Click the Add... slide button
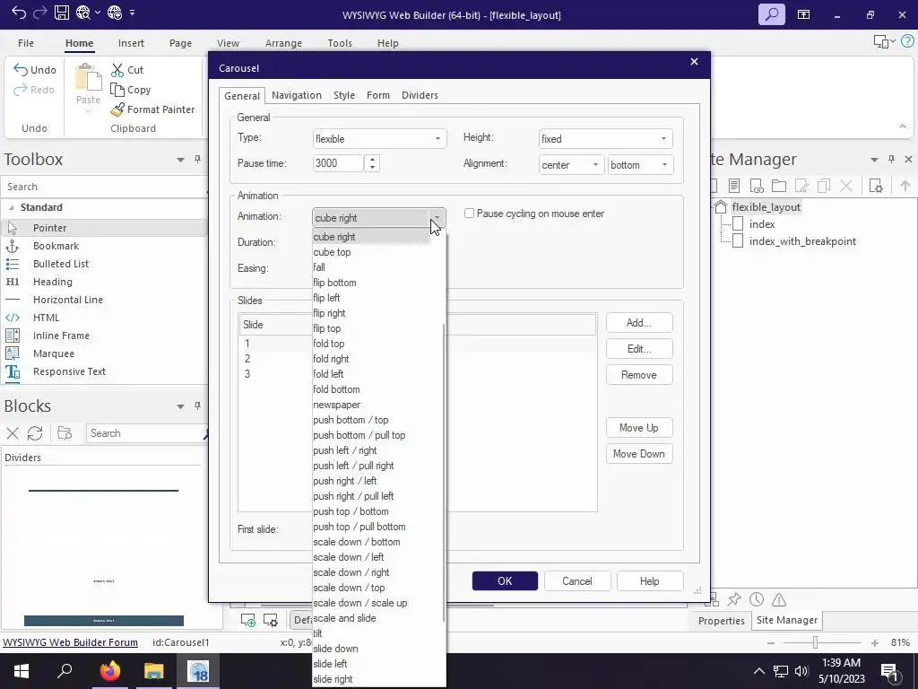The image size is (918, 689). tap(638, 323)
